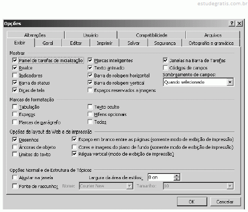Enable the Indicadores checkbox
Screen dimensions: 248x212
[15, 75]
